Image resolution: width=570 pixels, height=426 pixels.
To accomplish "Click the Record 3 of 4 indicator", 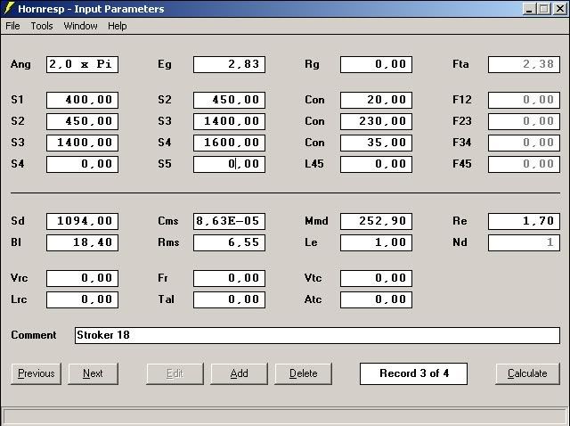I will pos(413,373).
